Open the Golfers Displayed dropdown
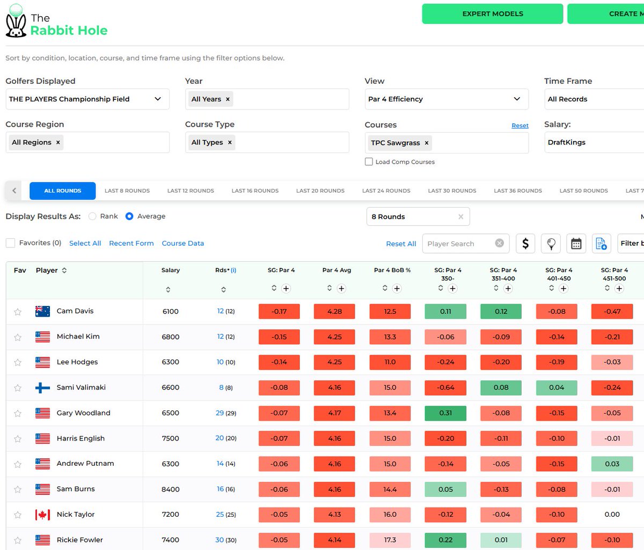Viewport: 644px width, 550px height. 87,99
